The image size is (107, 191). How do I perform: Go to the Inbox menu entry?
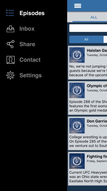coord(27,29)
